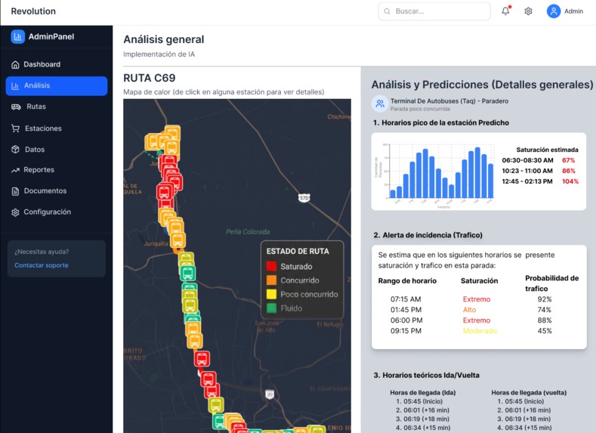Click the 86% saturation value
This screenshot has width=596, height=433.
569,171
